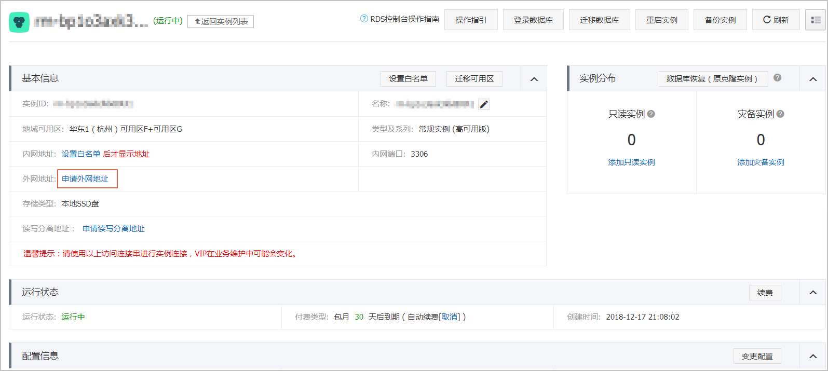The image size is (828, 371).
Task: Click creation time 2018-12-17 21:08:02
Action: tap(643, 317)
